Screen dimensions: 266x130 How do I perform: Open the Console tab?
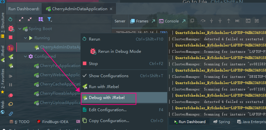coord(169,21)
